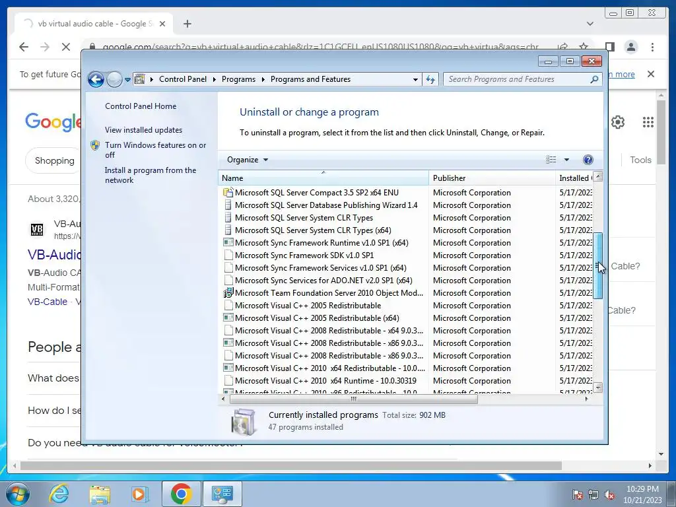Dismiss Chrome notification bar with X
The width and height of the screenshot is (676, 507).
pyautogui.click(x=651, y=74)
